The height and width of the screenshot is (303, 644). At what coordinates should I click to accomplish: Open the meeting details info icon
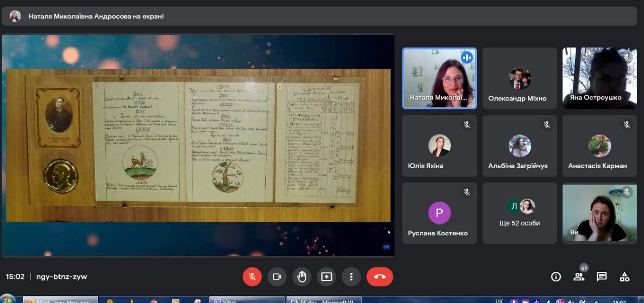tap(556, 276)
